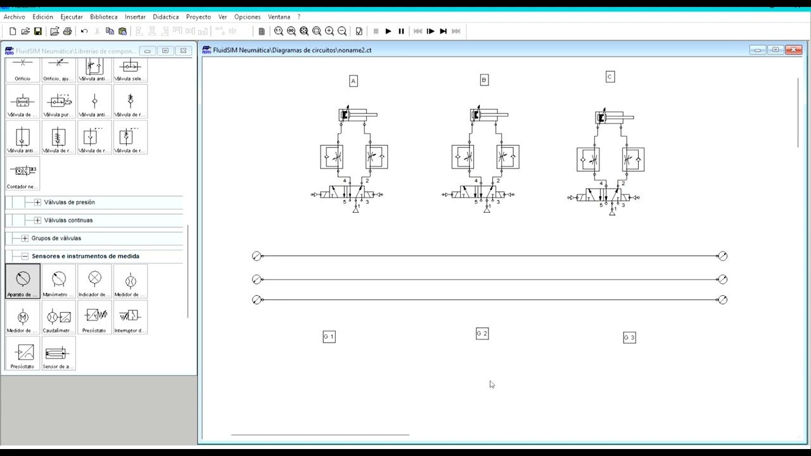Check the drawing with checkmark icon

[x=359, y=31]
